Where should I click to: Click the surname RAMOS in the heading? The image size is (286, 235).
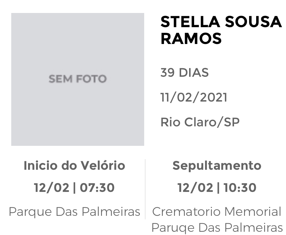click(191, 38)
